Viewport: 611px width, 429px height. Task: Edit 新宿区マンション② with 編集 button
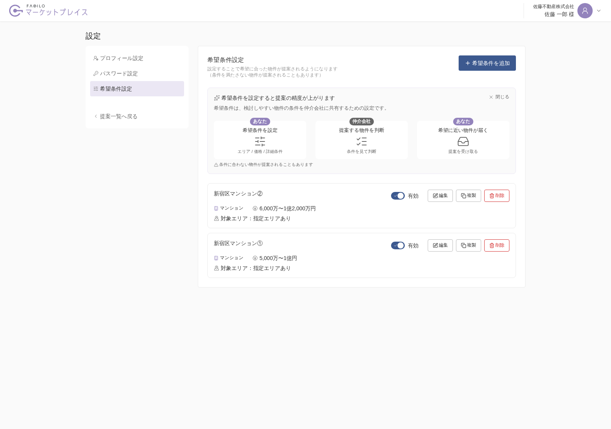(x=440, y=196)
